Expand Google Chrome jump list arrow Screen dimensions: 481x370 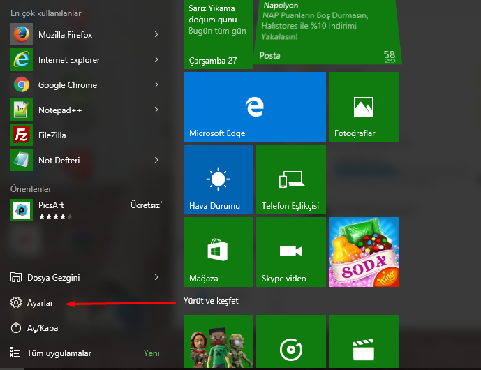tap(156, 84)
